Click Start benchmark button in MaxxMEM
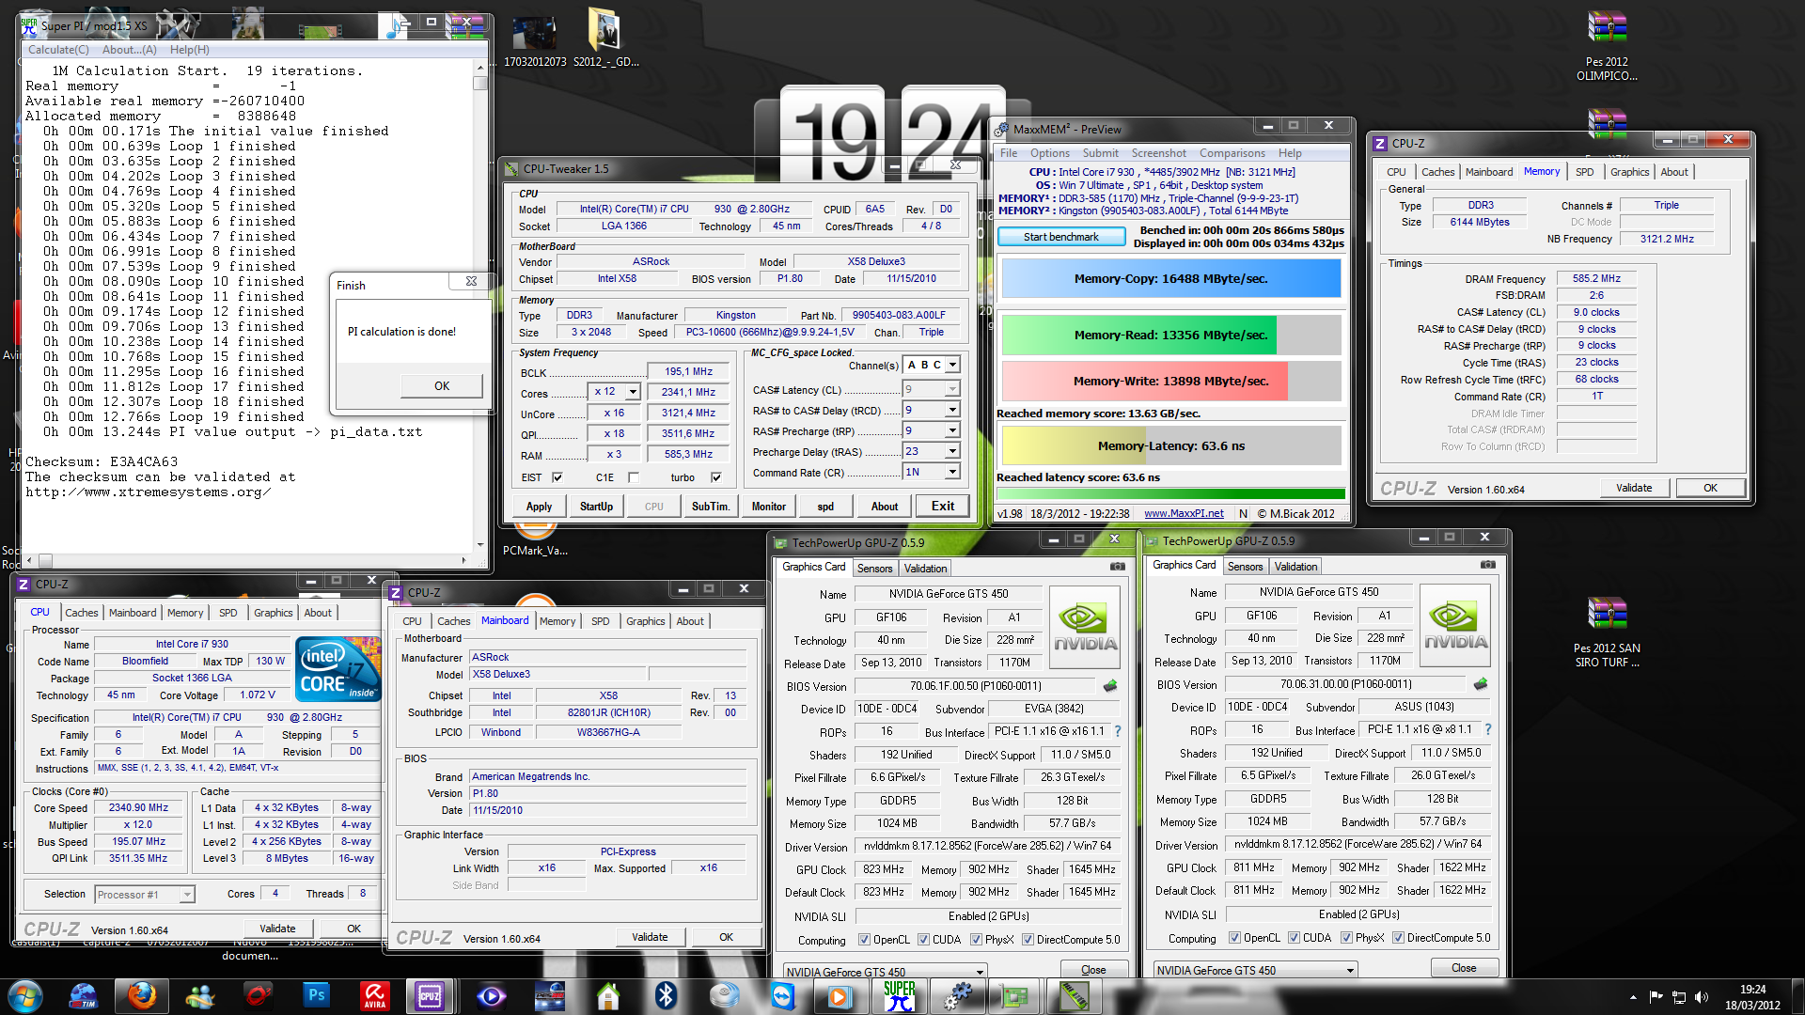This screenshot has height=1015, width=1805. (x=1060, y=237)
